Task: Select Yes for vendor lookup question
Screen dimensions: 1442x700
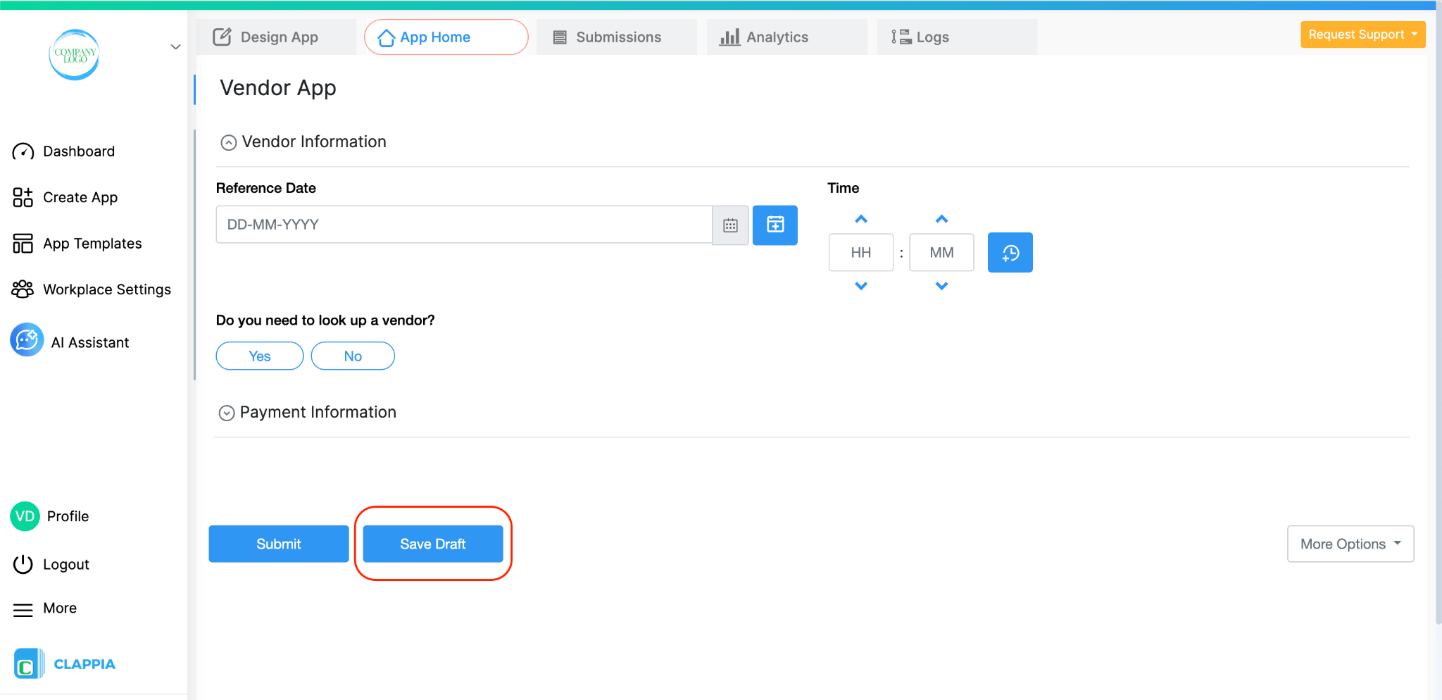Action: pyautogui.click(x=259, y=356)
